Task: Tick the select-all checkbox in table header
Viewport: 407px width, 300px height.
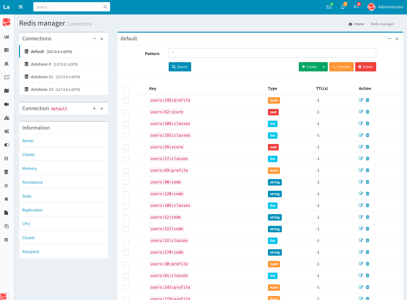Action: pos(126,89)
